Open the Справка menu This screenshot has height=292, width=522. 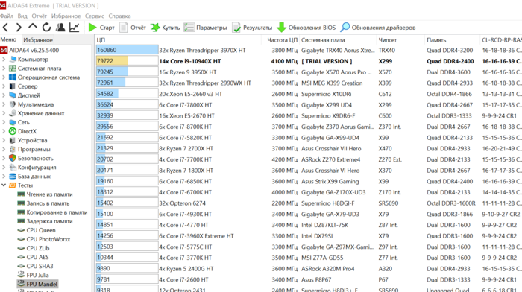tap(119, 16)
